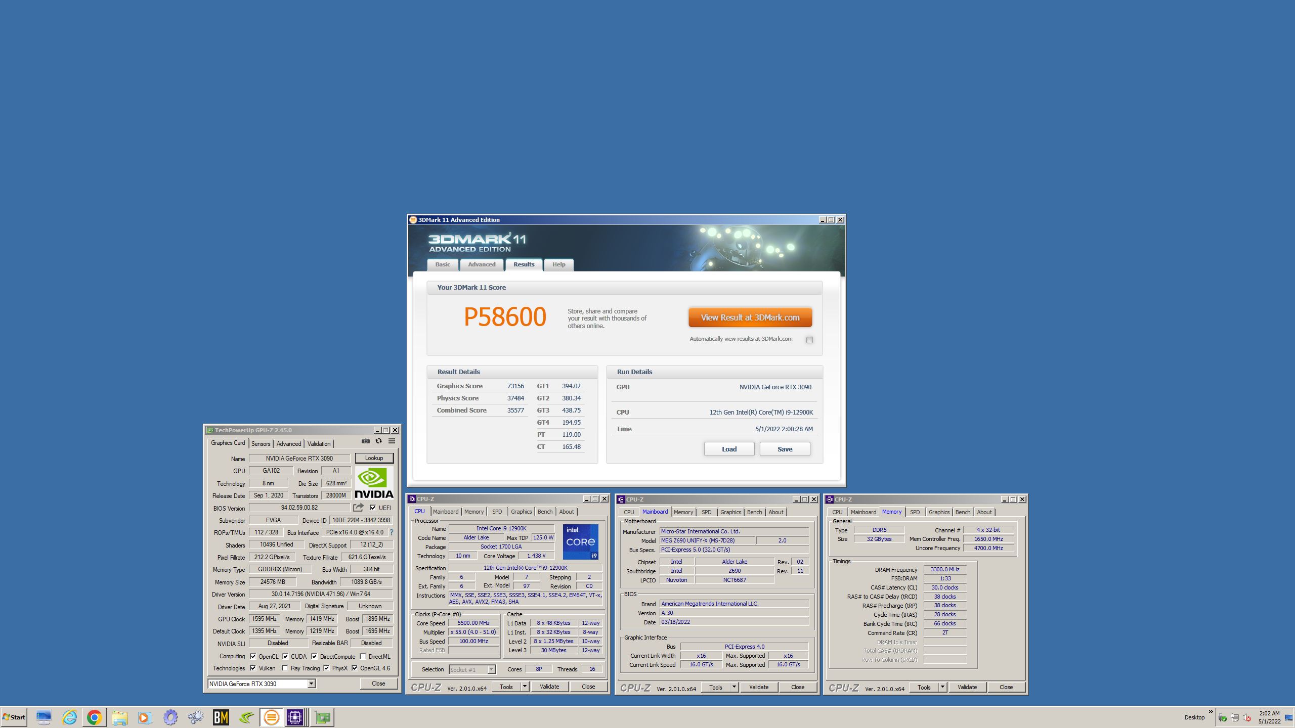This screenshot has width=1295, height=728.
Task: Click the BIOS export share arrow icon
Action: coord(359,507)
